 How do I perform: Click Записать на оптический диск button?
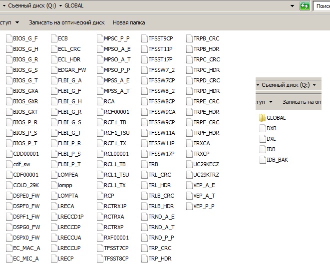click(66, 22)
